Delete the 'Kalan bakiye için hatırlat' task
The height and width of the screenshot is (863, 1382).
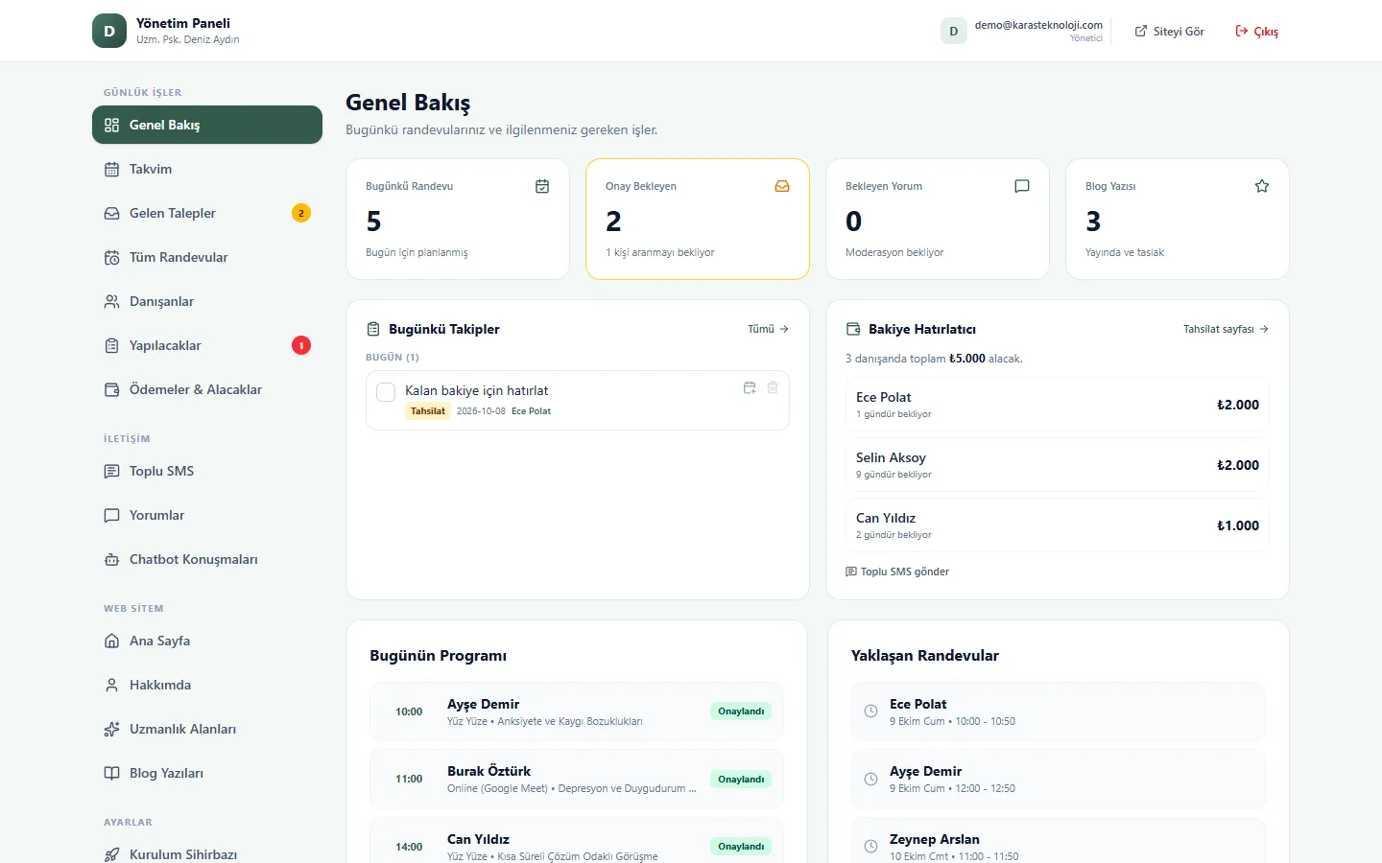[x=773, y=387]
